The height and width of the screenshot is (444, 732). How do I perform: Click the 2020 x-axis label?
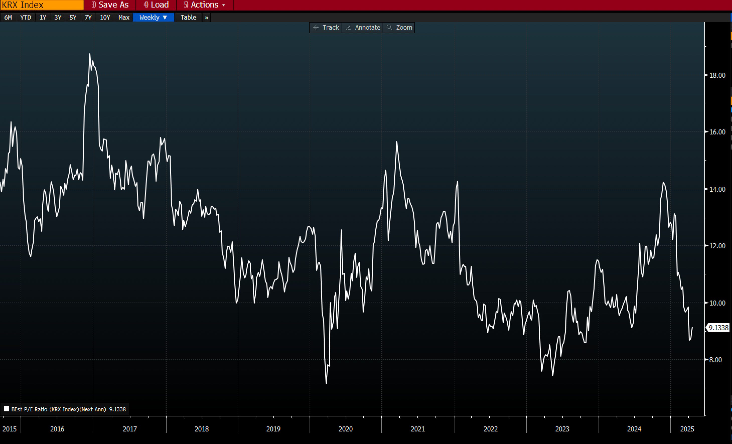(345, 429)
